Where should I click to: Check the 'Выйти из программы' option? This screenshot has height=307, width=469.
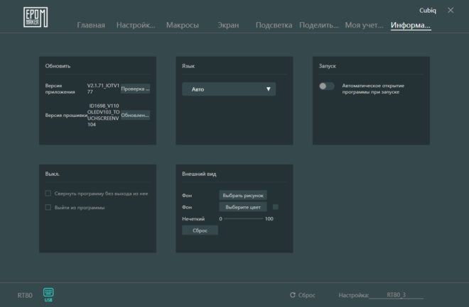(48, 207)
